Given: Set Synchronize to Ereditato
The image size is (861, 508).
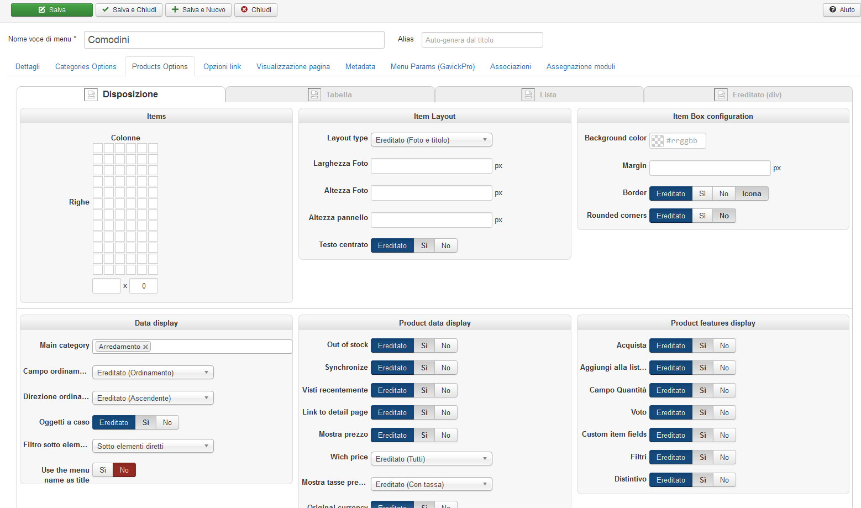Looking at the screenshot, I should point(392,368).
